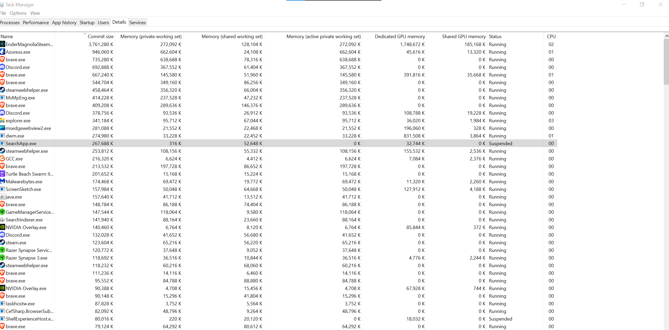
Task: Click the vertical scrollbar up arrow
Action: (666, 36)
